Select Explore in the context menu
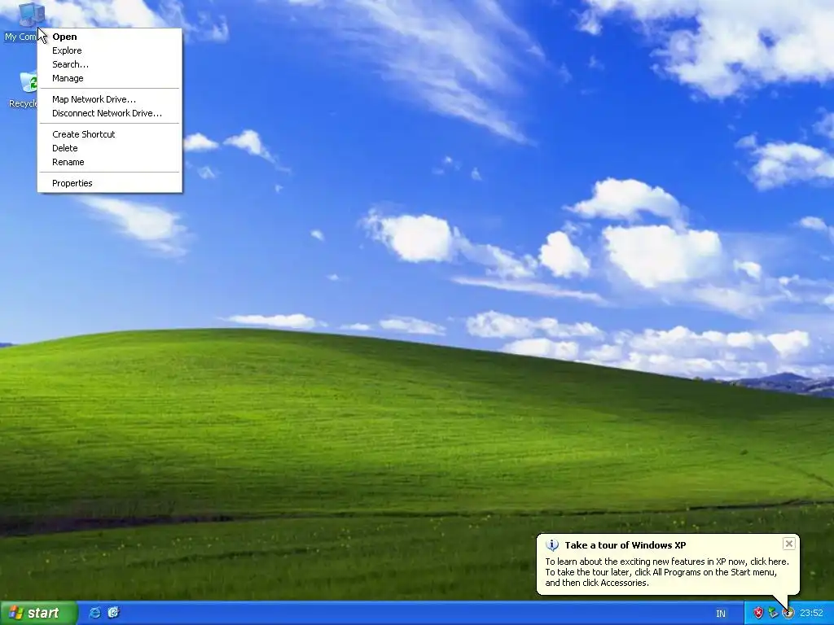The width and height of the screenshot is (834, 625). pyautogui.click(x=110, y=50)
